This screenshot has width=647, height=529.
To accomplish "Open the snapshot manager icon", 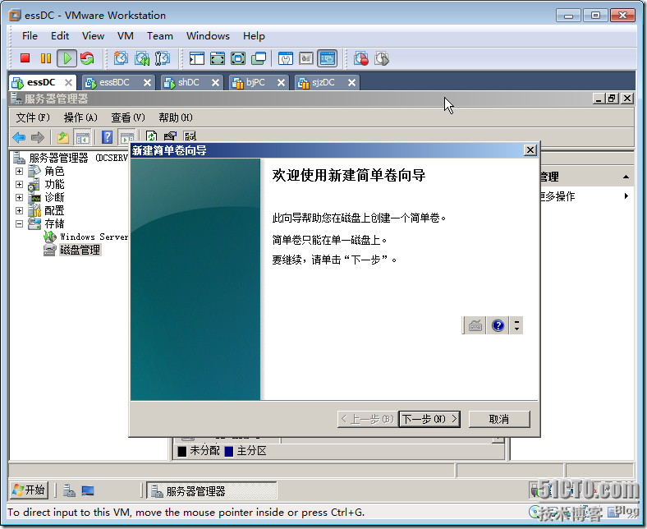I will (163, 58).
